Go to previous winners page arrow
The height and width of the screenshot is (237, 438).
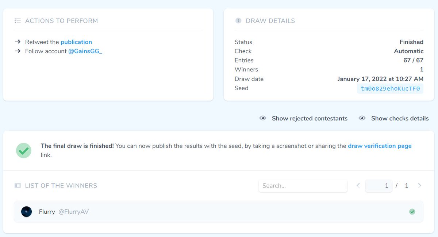point(358,186)
